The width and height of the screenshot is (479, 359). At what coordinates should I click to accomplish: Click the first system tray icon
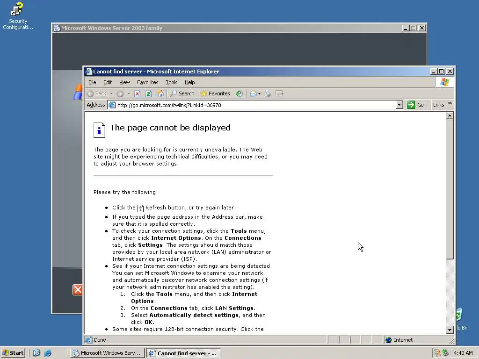tap(437, 353)
